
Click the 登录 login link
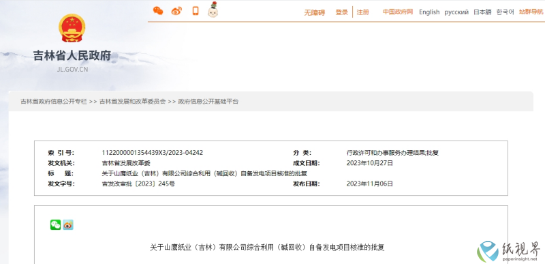click(x=342, y=12)
